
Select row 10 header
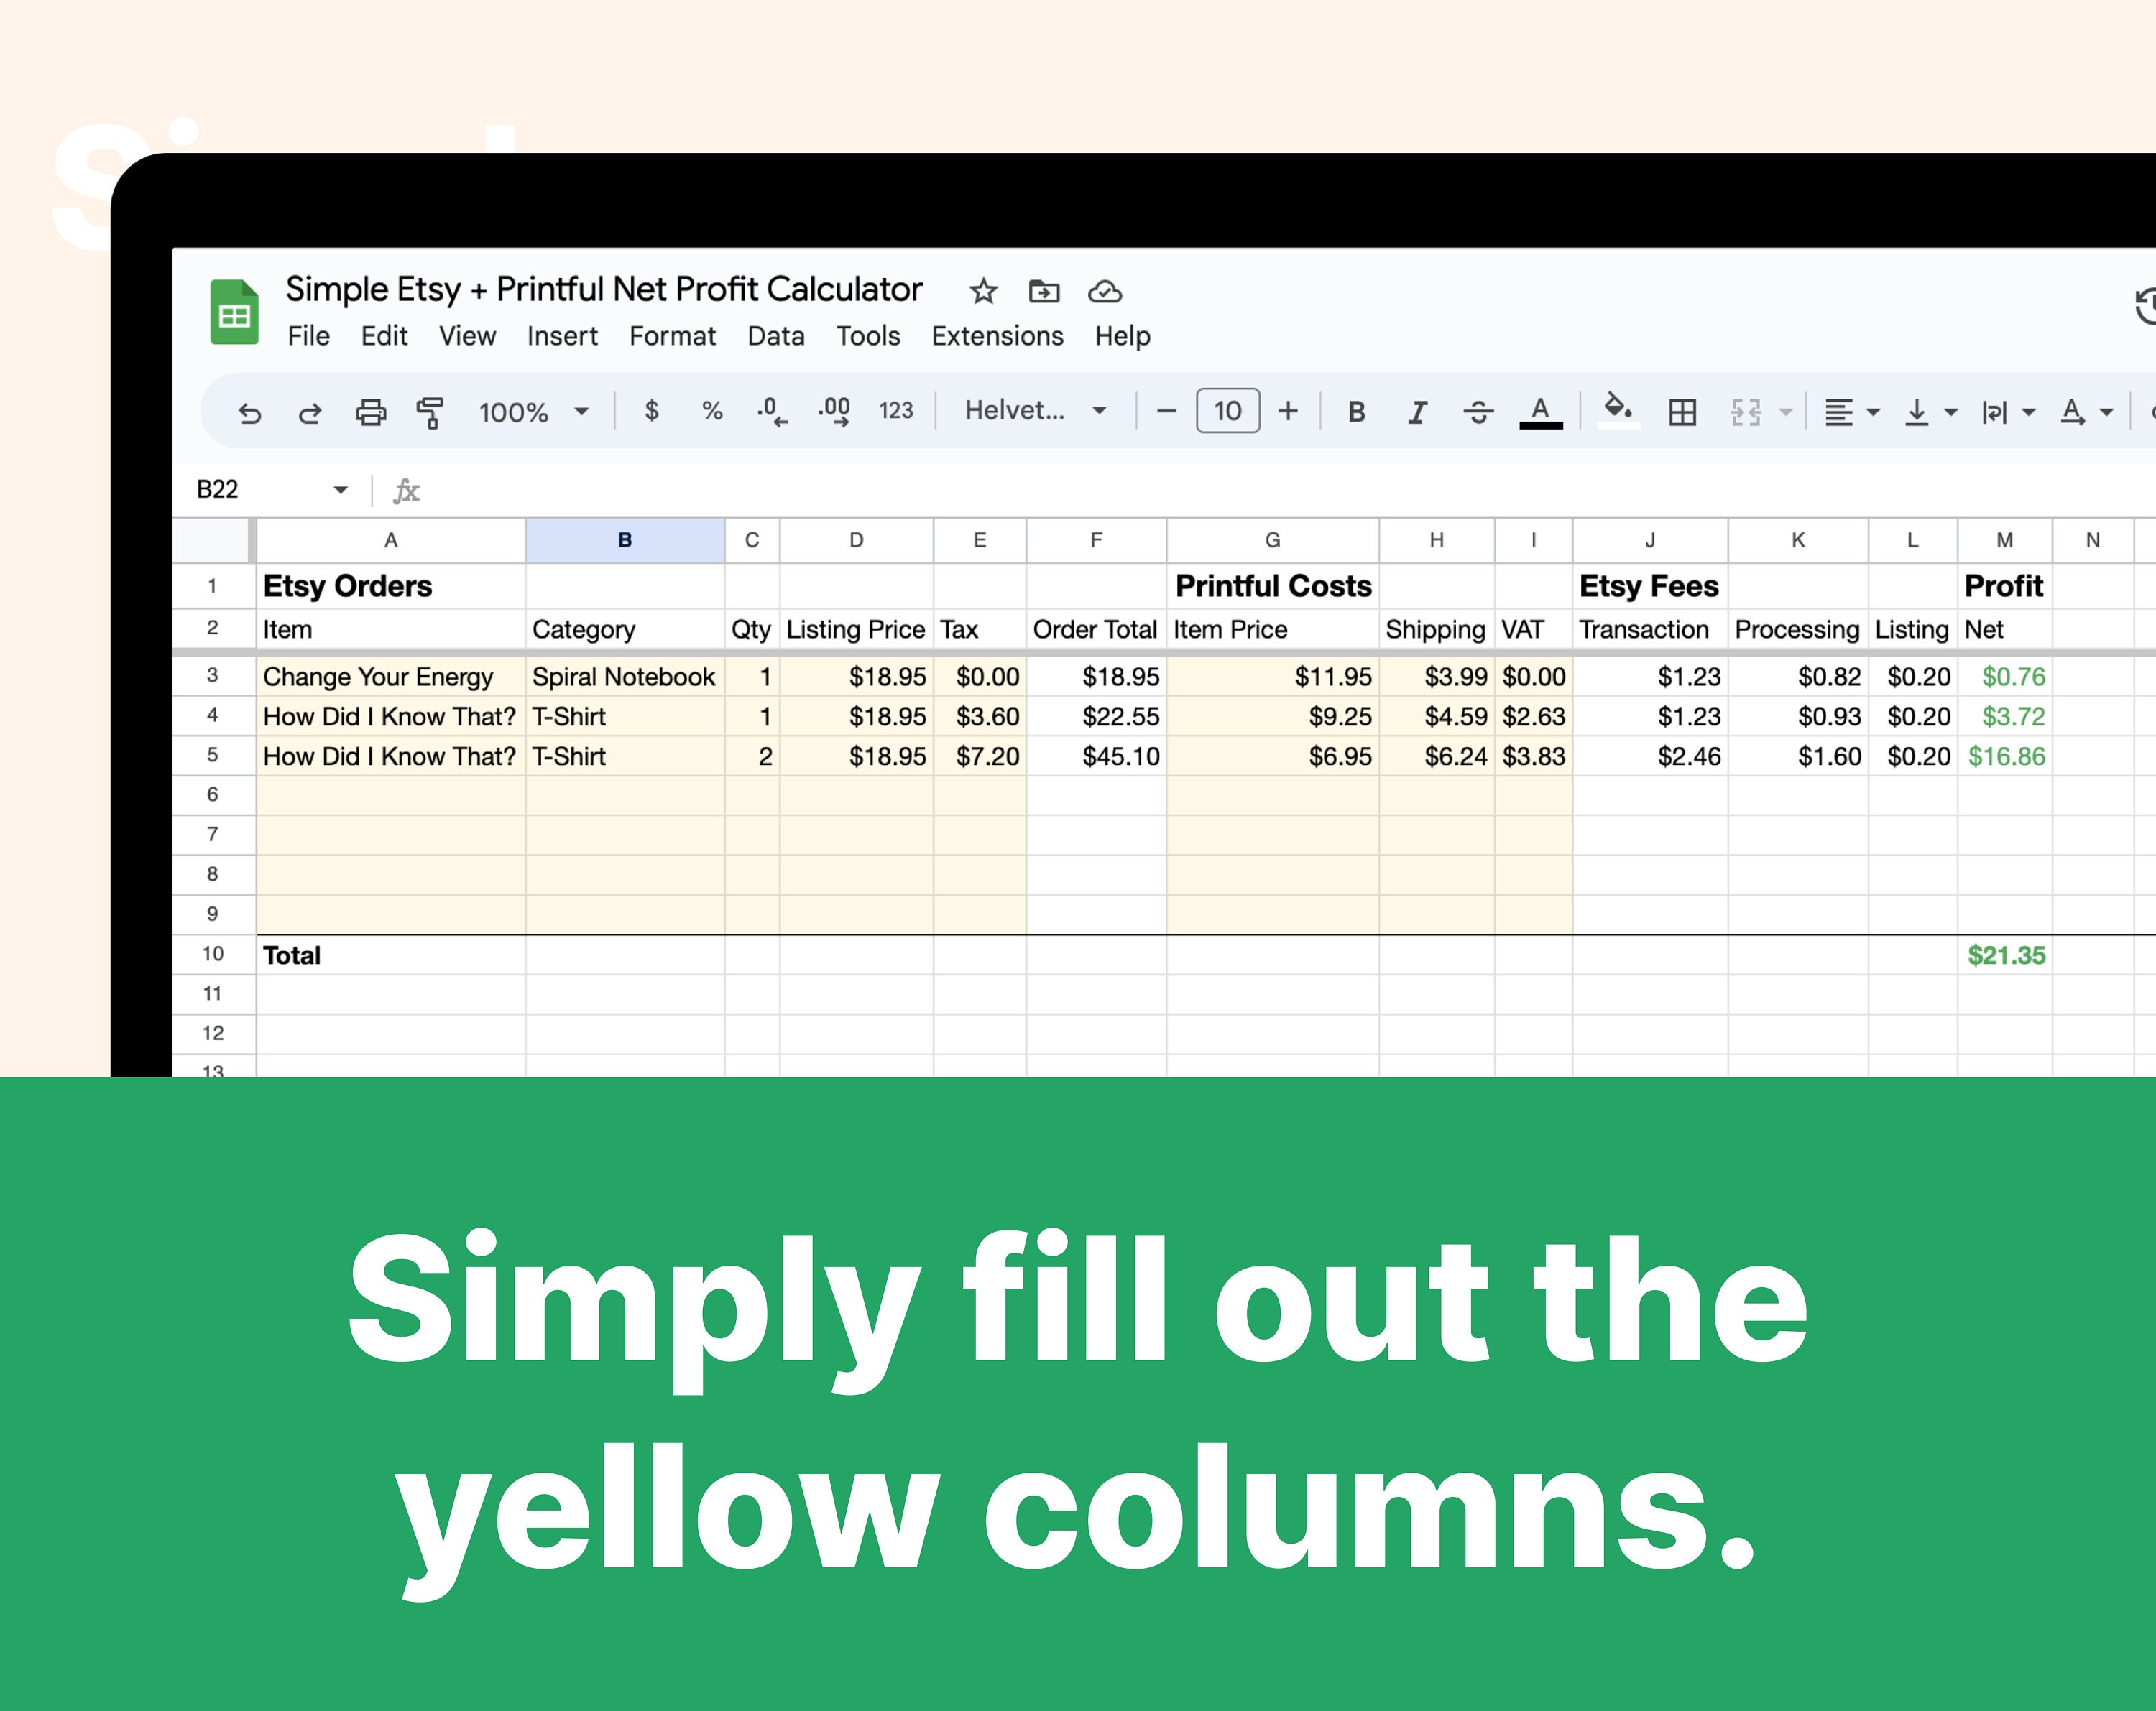(213, 955)
